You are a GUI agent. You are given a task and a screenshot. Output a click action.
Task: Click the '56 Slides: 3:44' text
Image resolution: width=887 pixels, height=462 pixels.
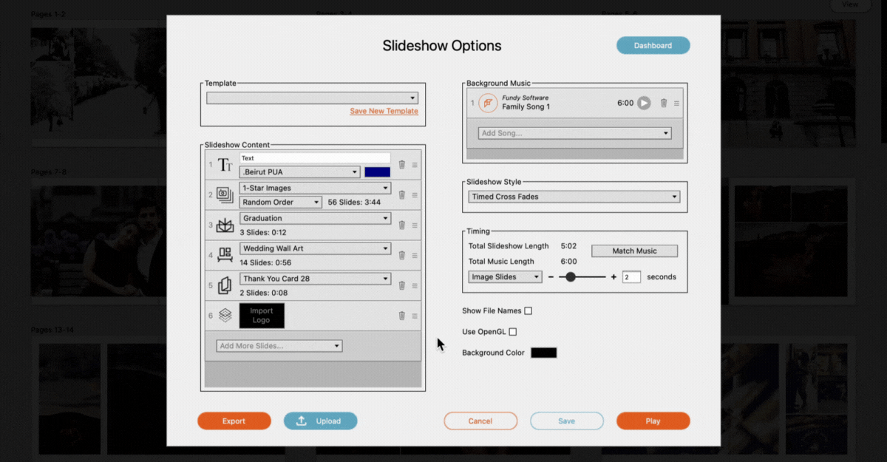[x=354, y=203]
